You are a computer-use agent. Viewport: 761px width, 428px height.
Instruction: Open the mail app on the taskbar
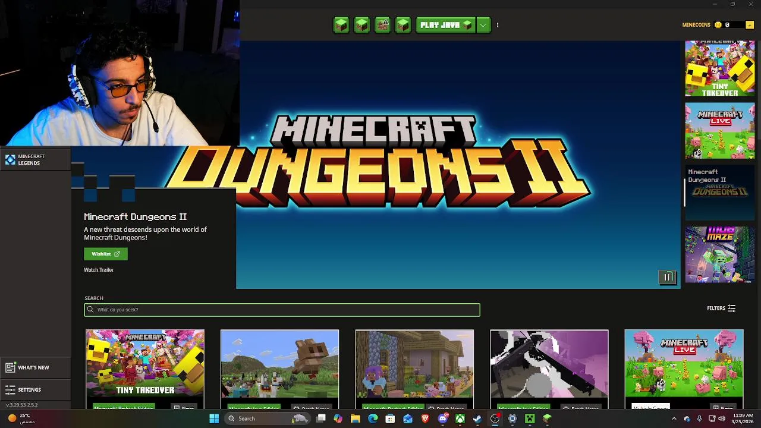tap(408, 418)
